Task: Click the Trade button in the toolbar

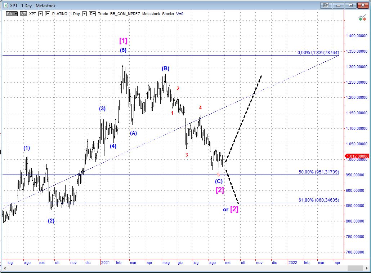Action: click(103, 14)
